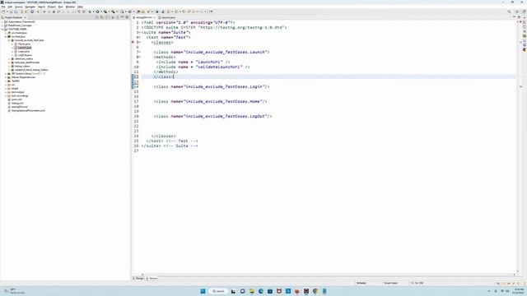This screenshot has height=296, width=527.
Task: Collapse the YOUTUBE_HINDI project node
Action: coord(2,30)
